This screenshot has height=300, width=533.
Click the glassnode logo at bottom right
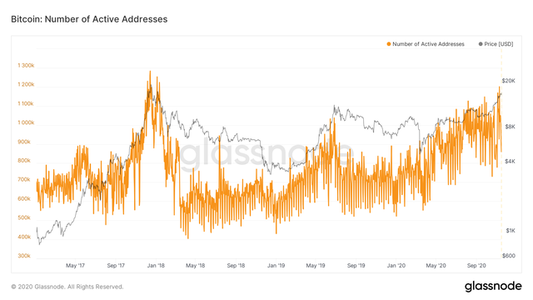[493, 286]
